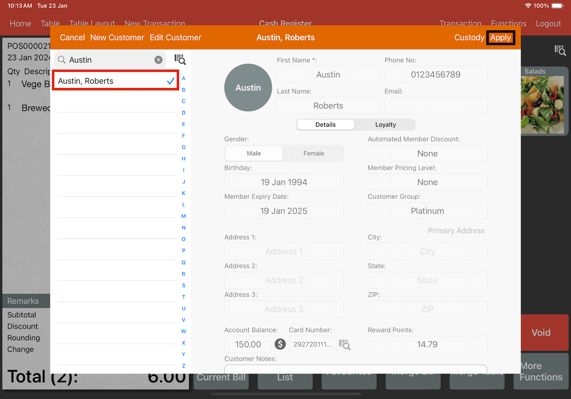
Task: Select Female as the customer gender
Action: (313, 153)
